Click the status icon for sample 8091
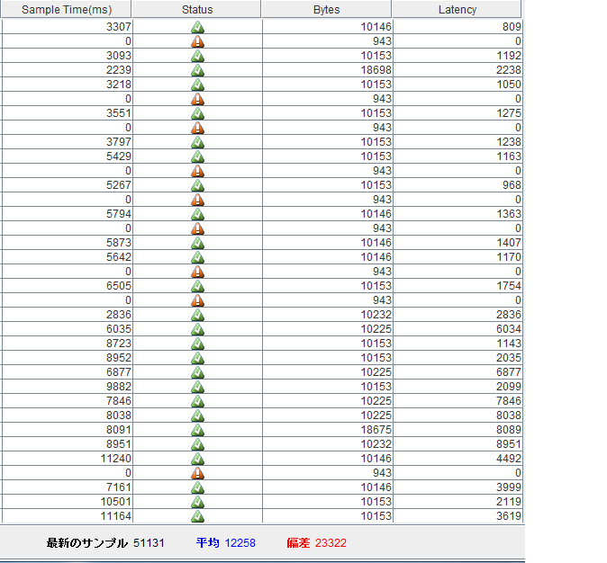The image size is (607, 563). [x=197, y=430]
